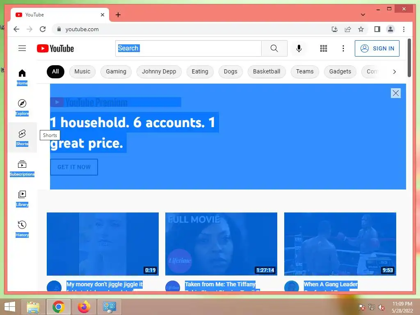Viewport: 420px width, 315px height.
Task: Click the Chrome taskbar icon
Action: 58,307
